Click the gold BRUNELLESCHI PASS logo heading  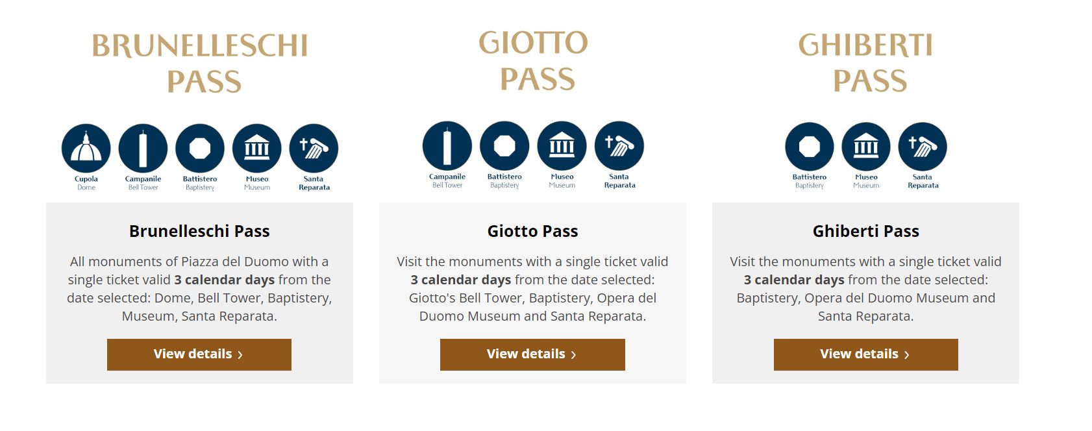[x=200, y=63]
